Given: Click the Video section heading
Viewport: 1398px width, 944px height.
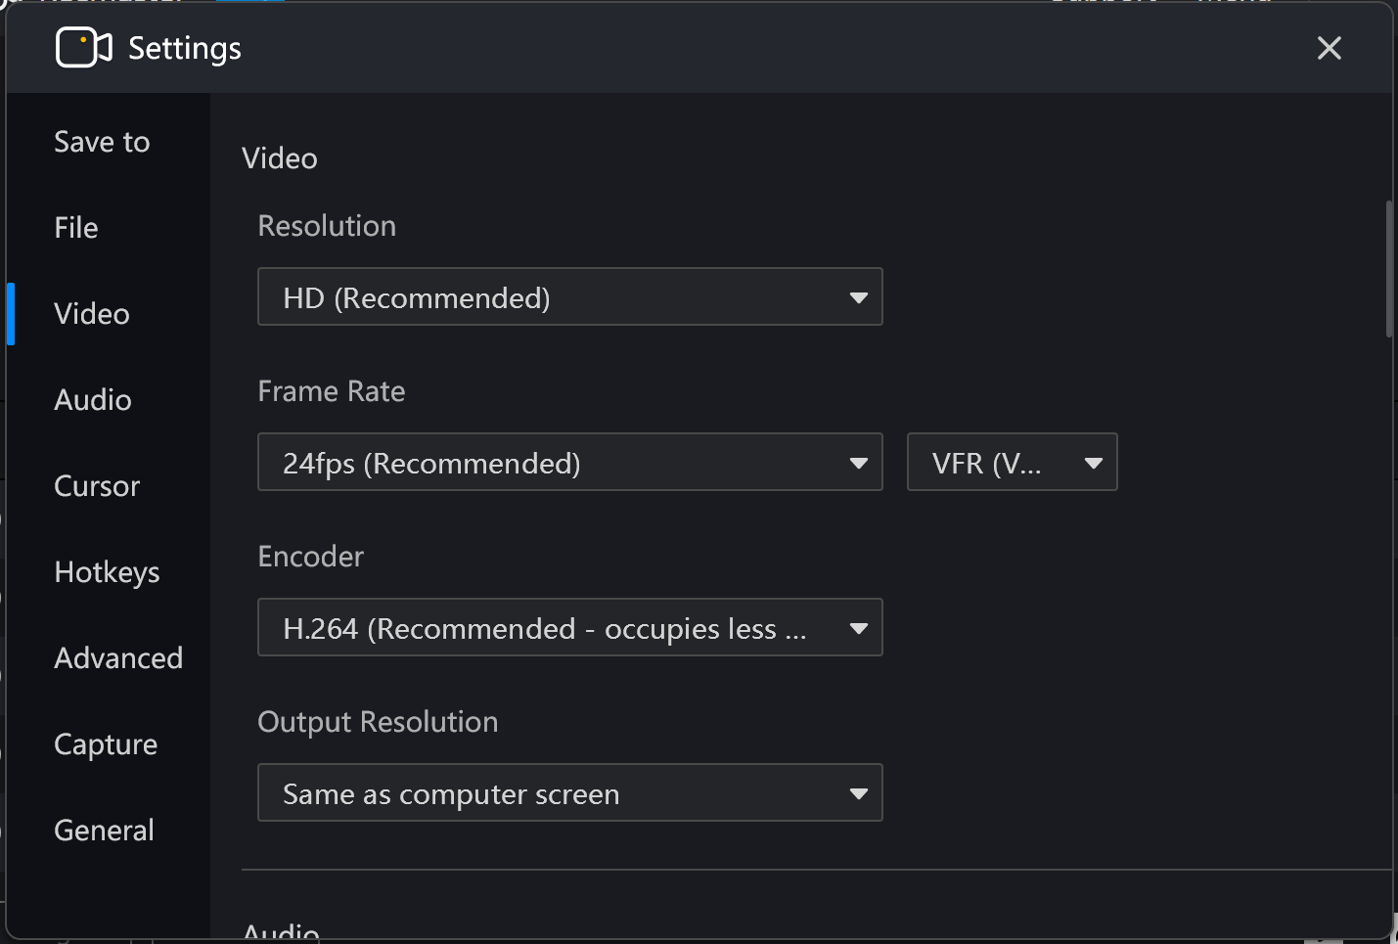Looking at the screenshot, I should [x=280, y=158].
